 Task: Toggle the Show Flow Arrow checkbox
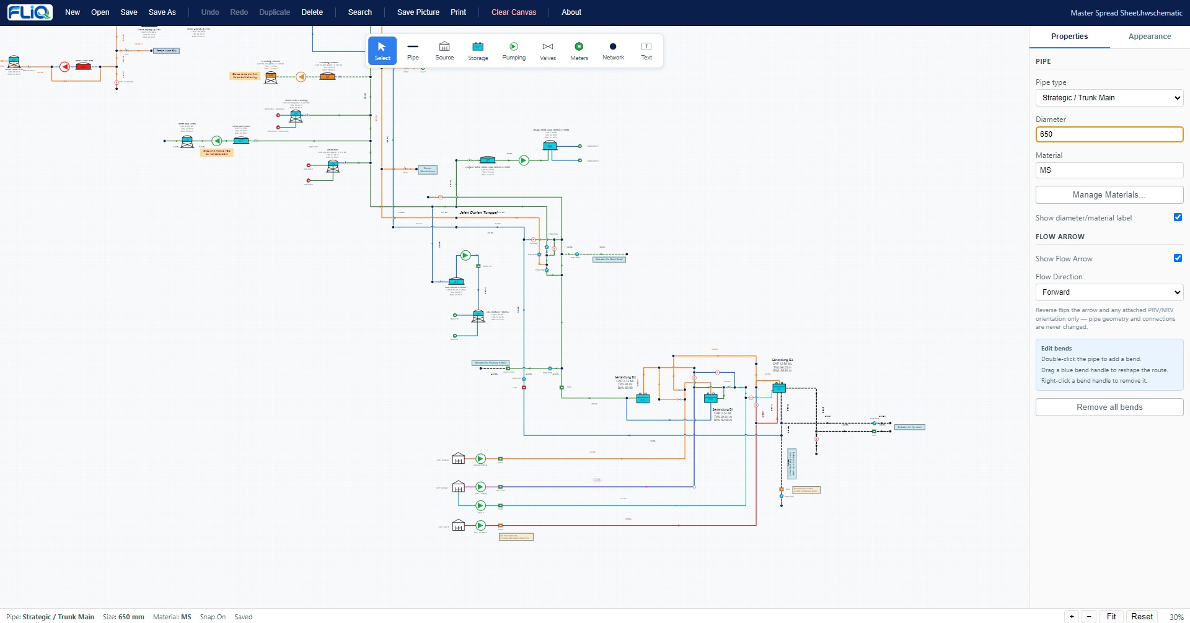tap(1178, 258)
